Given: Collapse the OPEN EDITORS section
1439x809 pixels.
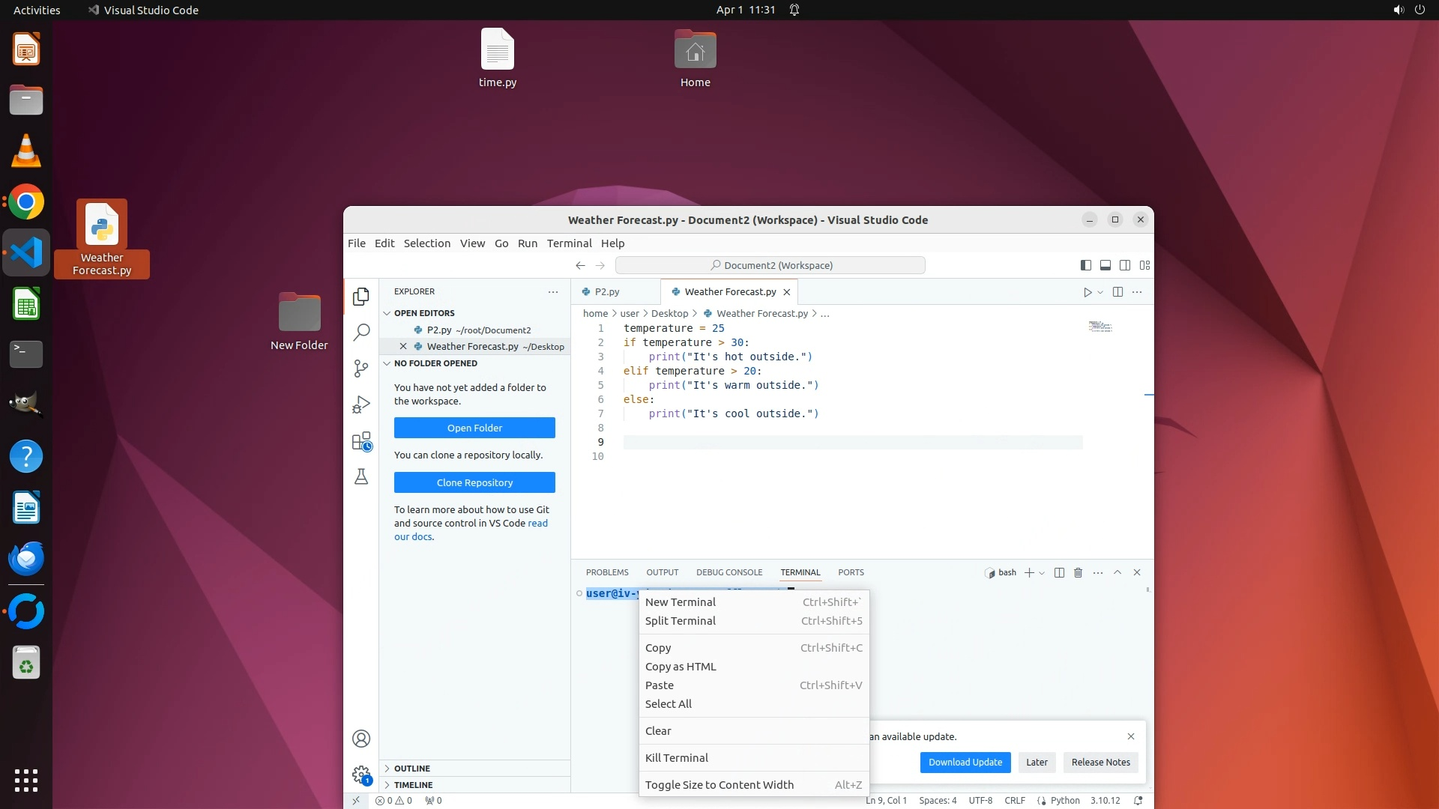Looking at the screenshot, I should point(424,313).
